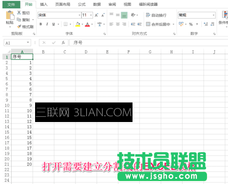Image resolution: width=228 pixels, height=184 pixels.
Task: Decrease font size with smaller A icon
Action: (103, 15)
